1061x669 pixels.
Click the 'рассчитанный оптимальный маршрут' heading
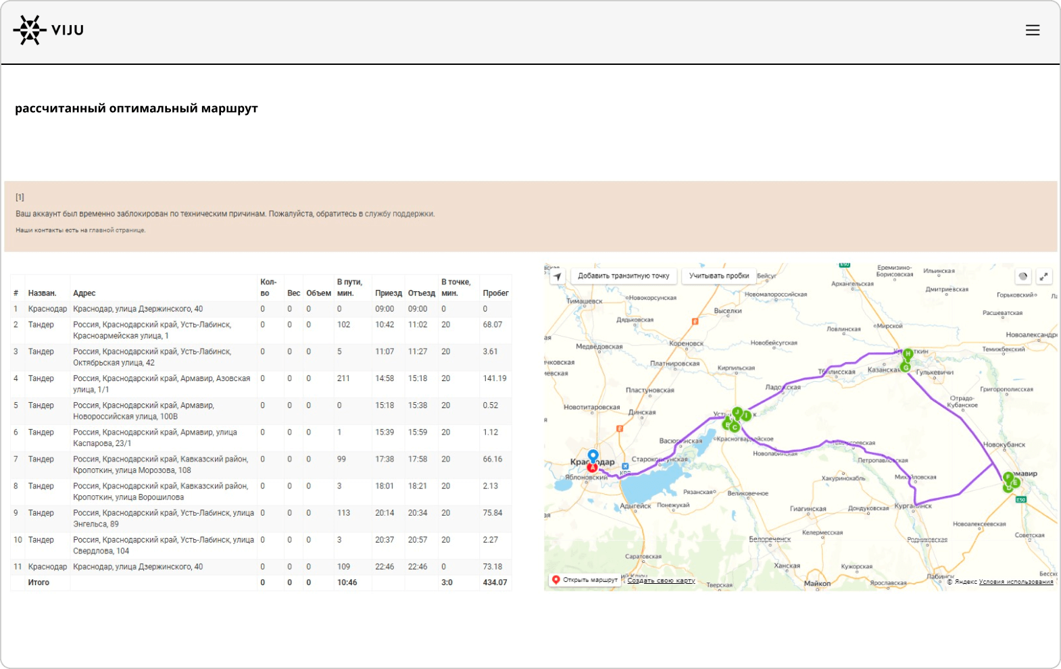point(137,108)
